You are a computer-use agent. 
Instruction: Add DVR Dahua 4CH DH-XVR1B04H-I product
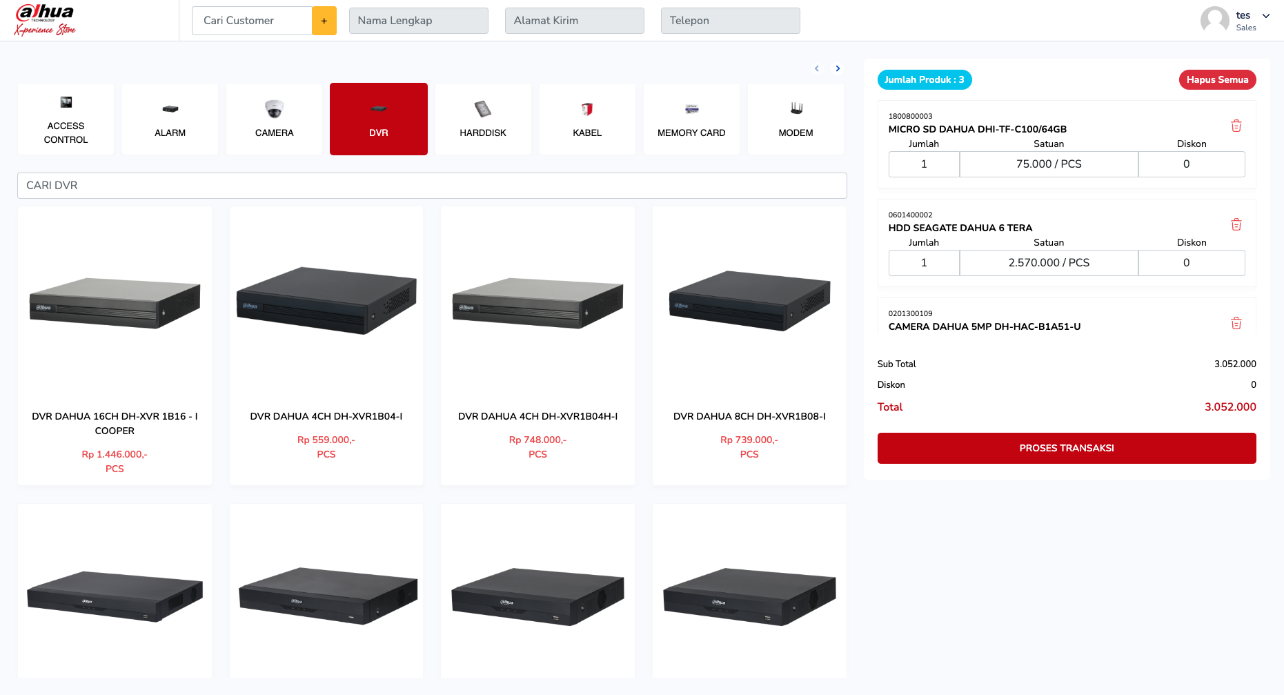pos(537,346)
